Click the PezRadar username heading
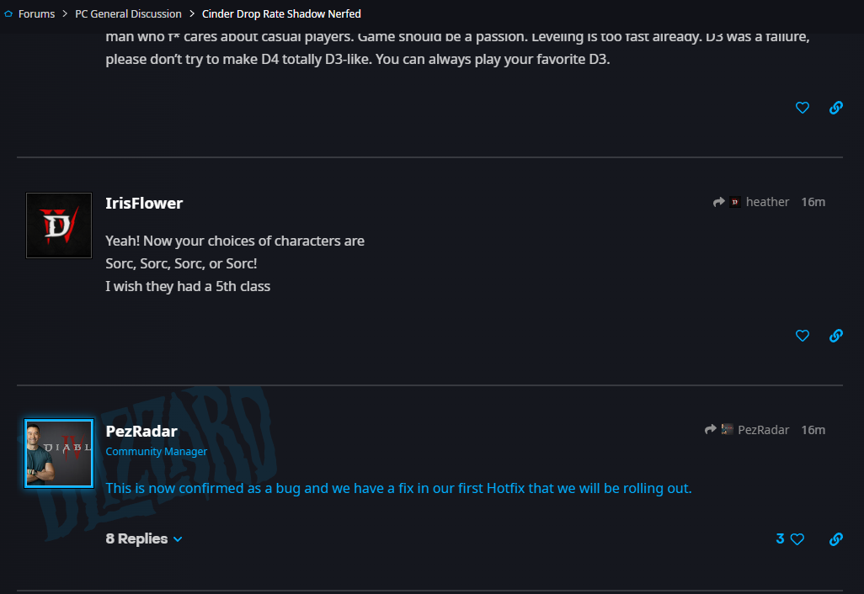This screenshot has width=864, height=594. (141, 431)
